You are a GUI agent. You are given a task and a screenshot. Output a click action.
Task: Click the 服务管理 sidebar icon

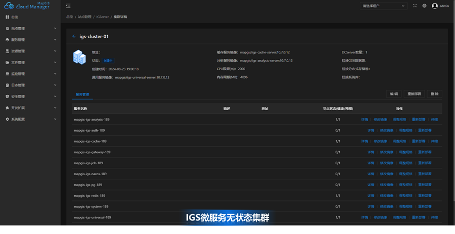click(x=7, y=40)
